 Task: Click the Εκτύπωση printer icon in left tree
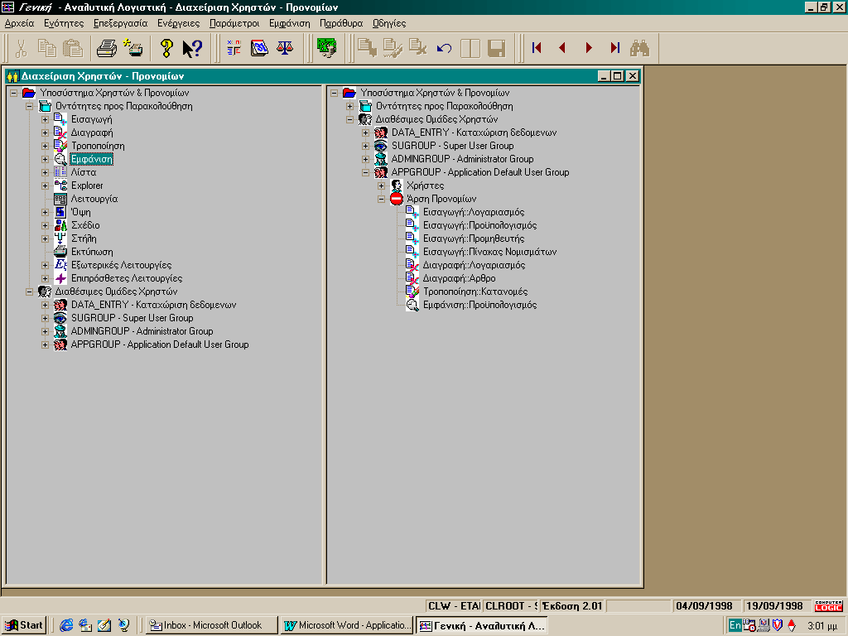[60, 252]
